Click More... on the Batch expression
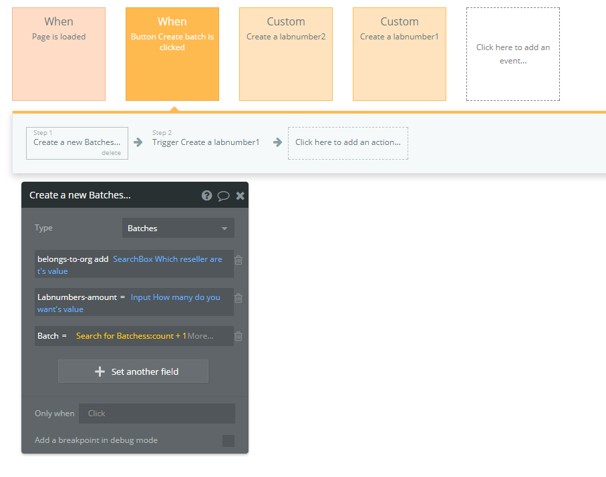This screenshot has height=477, width=606. coord(200,336)
